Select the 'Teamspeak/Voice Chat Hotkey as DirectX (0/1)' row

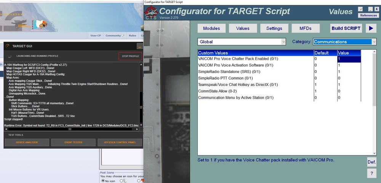279,85
